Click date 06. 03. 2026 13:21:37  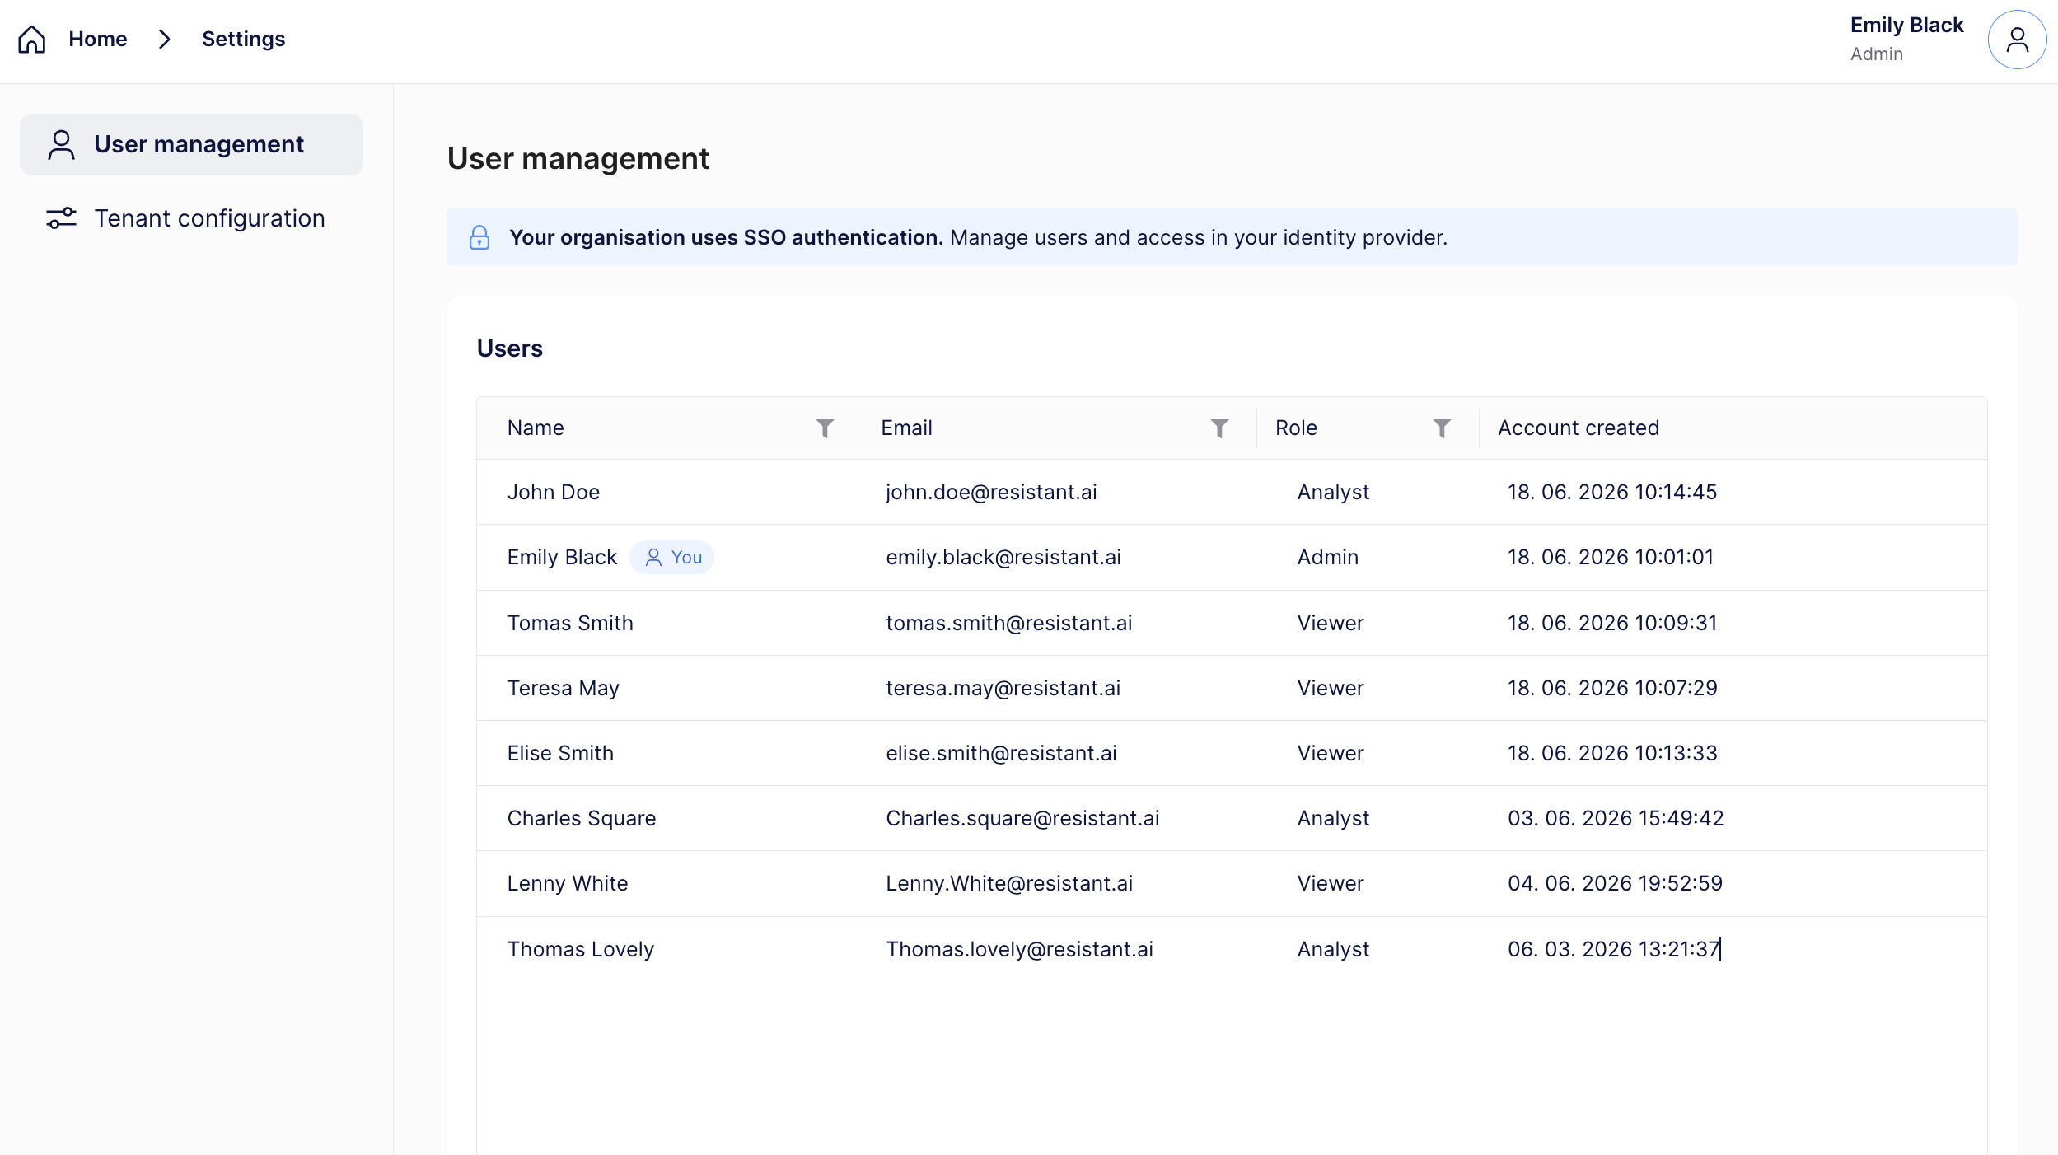(1614, 950)
